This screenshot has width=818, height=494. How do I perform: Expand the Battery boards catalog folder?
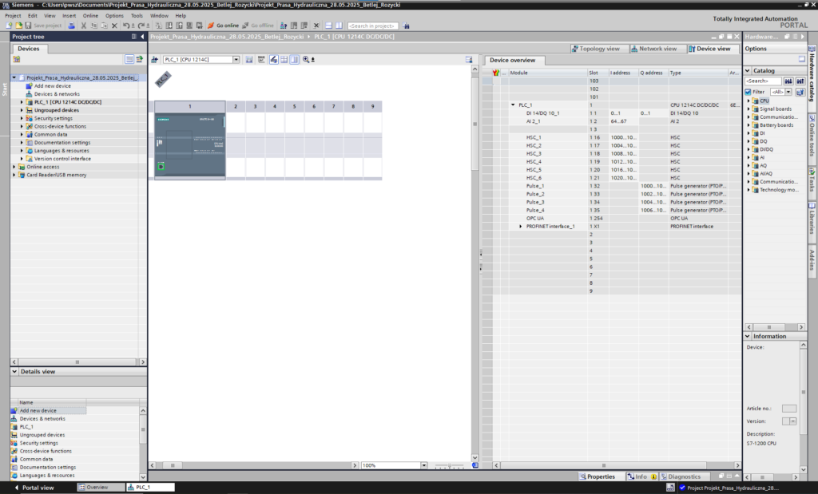click(x=749, y=125)
